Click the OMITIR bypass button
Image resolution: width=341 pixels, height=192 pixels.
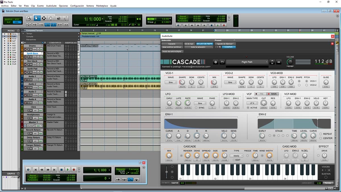[175, 183]
